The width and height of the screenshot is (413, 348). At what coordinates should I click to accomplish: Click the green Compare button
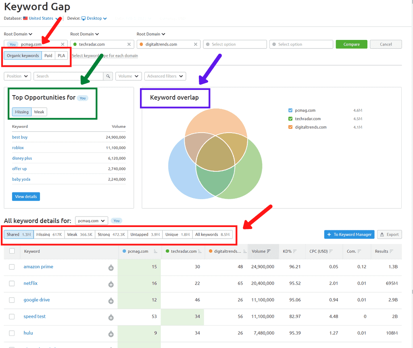coord(351,44)
